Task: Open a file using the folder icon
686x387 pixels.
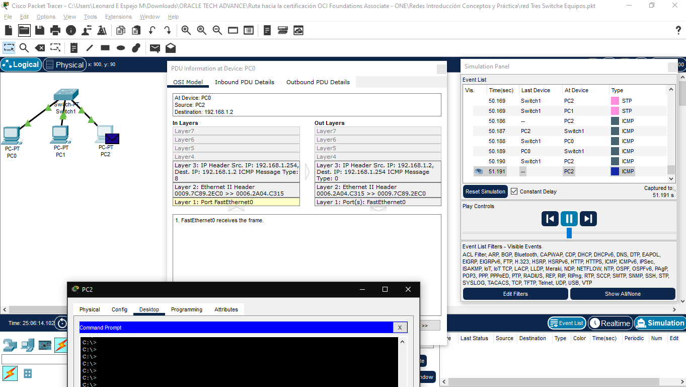Action: coord(24,30)
